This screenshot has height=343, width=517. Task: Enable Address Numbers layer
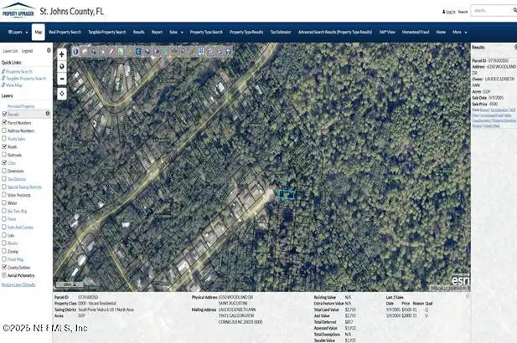[x=4, y=131]
